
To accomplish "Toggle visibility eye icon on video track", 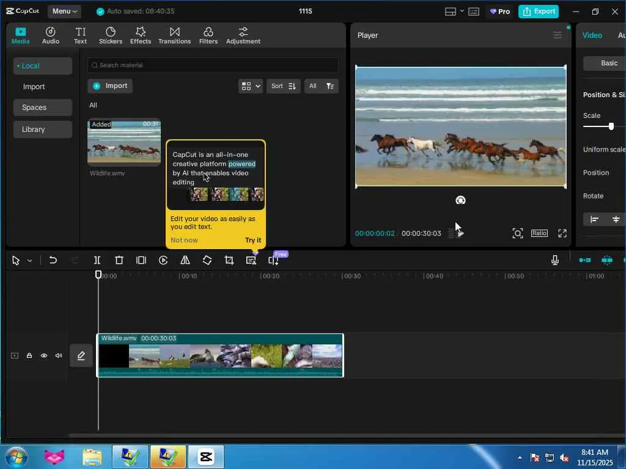I will point(44,355).
